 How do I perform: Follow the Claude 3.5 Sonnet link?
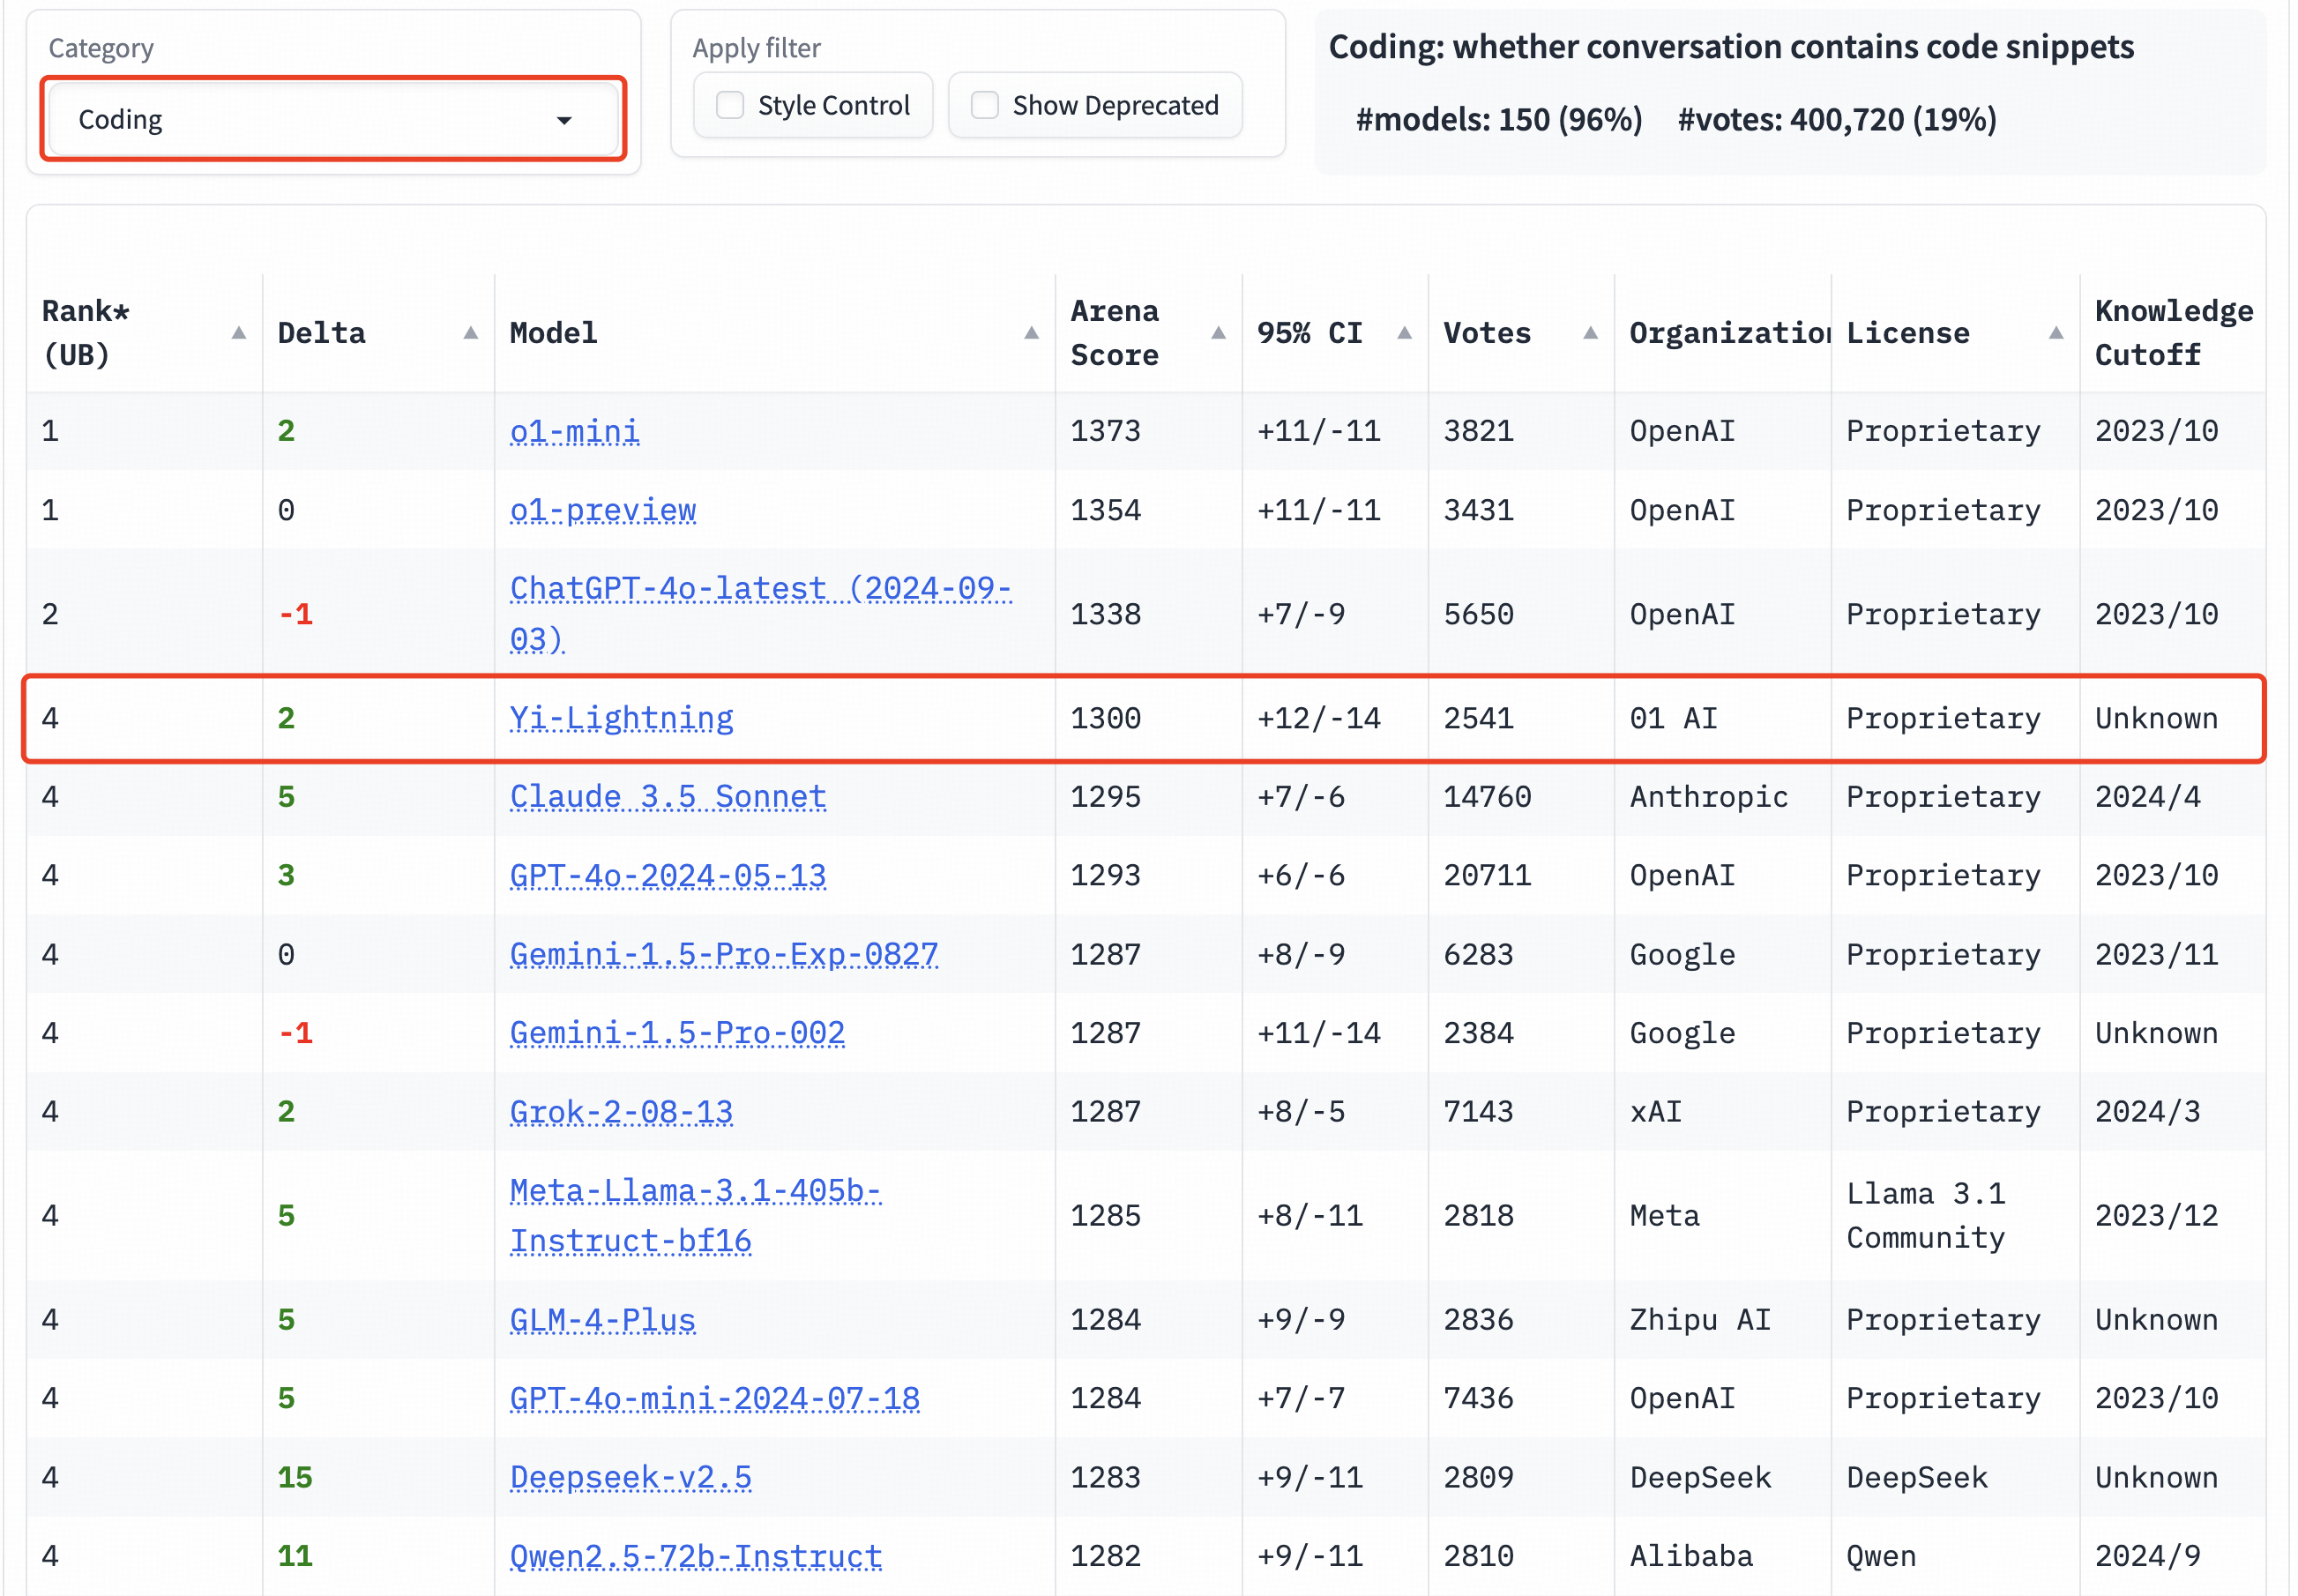(x=667, y=797)
